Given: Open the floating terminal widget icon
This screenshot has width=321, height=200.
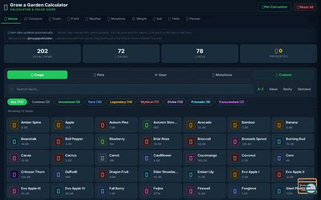Looking at the screenshot, I should pyautogui.click(x=307, y=186).
